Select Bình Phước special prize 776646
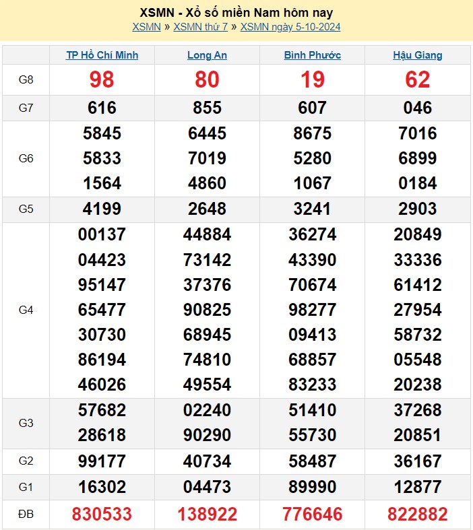 (x=312, y=515)
